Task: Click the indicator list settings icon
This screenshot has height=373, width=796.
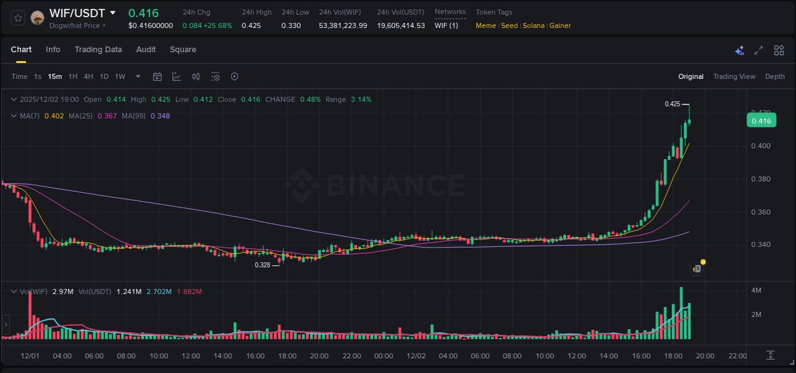Action: coord(215,76)
